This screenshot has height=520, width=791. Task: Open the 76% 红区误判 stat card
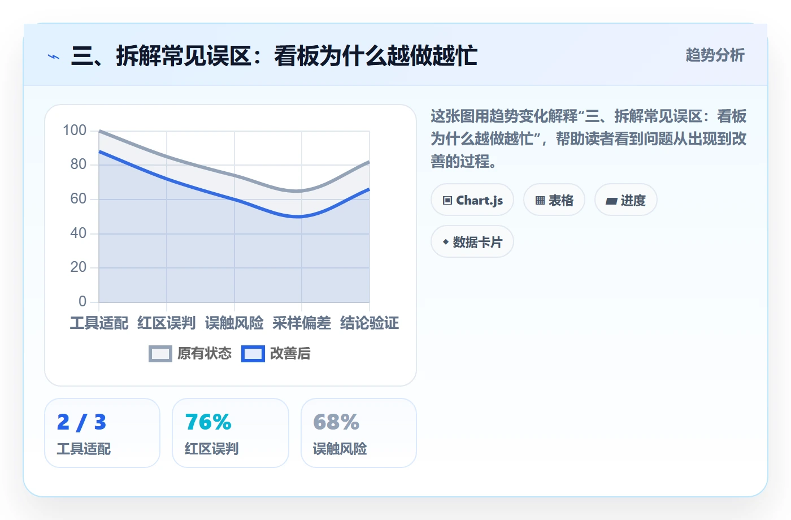point(231,433)
